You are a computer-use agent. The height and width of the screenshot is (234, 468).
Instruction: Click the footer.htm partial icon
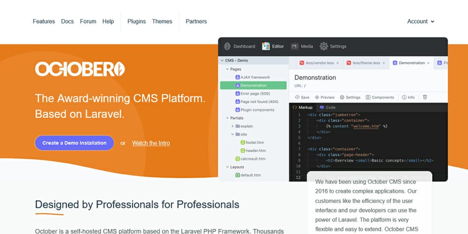coord(243,142)
